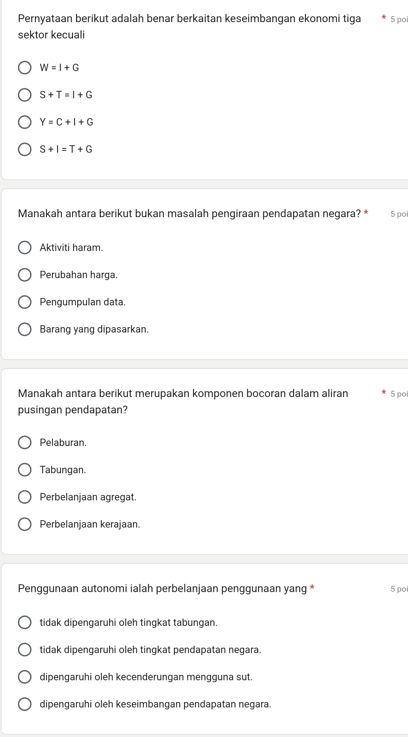This screenshot has width=408, height=737.
Task: Choose the S + T = I + G answer
Action: pos(25,95)
